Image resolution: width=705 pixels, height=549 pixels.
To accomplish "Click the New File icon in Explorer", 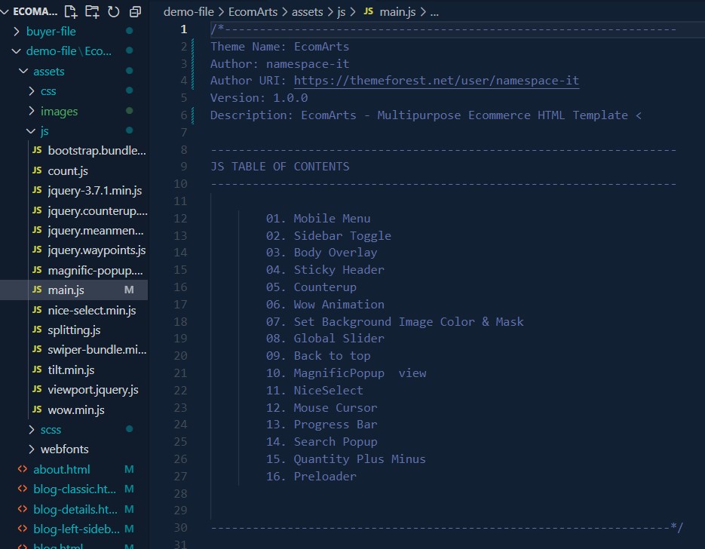I will click(x=71, y=11).
